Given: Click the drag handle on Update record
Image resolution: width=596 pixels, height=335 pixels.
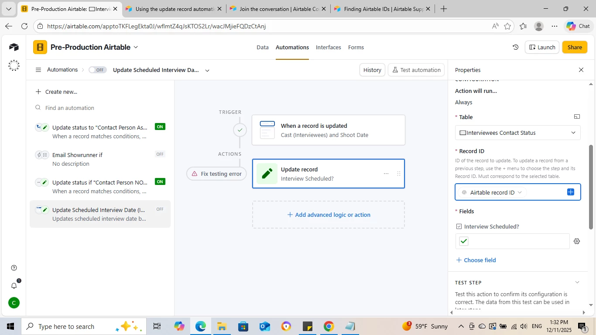Looking at the screenshot, I should [x=398, y=174].
